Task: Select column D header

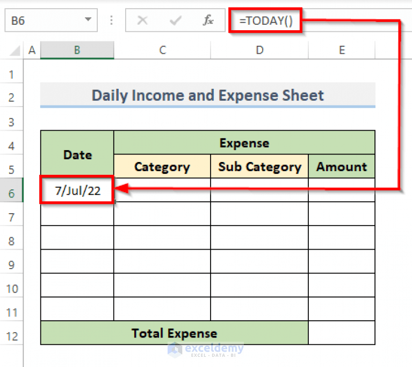Action: pyautogui.click(x=259, y=50)
